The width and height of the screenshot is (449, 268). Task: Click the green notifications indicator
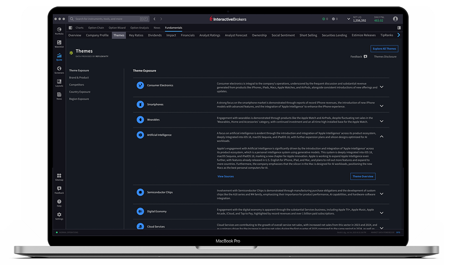[x=325, y=19]
